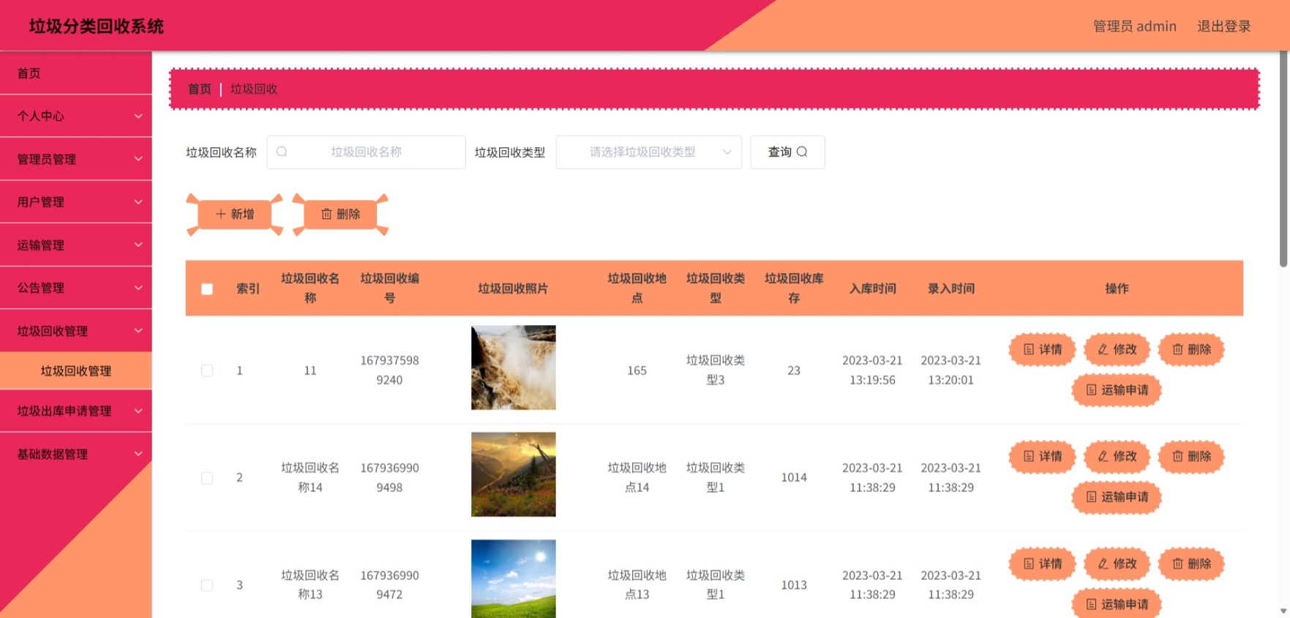Image resolution: width=1290 pixels, height=618 pixels.
Task: Check the checkbox for the row with index 3
Action: 207,585
